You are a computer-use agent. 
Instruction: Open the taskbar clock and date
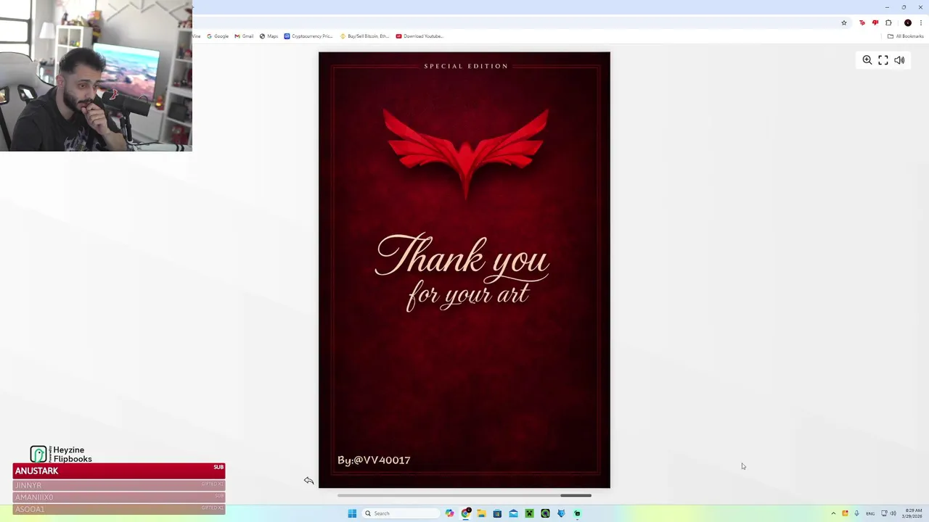tap(913, 513)
